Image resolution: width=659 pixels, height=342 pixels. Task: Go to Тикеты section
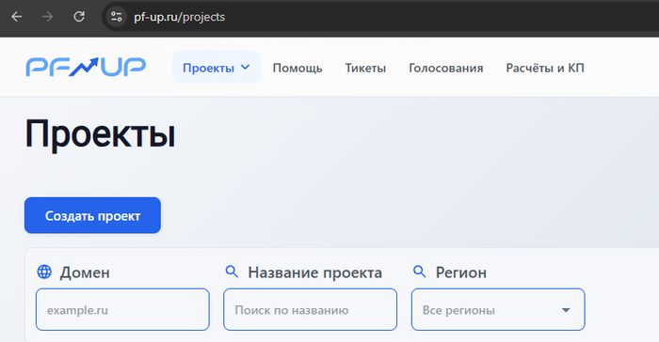coord(365,68)
